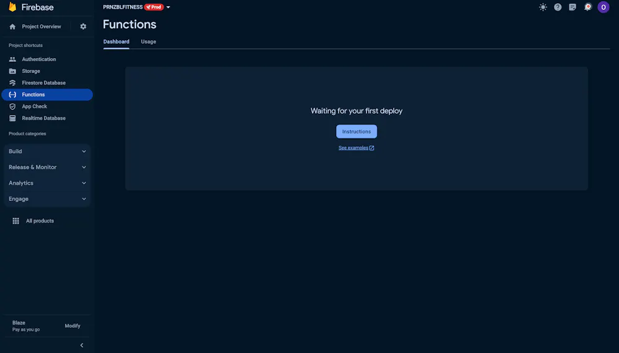Expand the Build category
The height and width of the screenshot is (353, 619).
pyautogui.click(x=47, y=151)
